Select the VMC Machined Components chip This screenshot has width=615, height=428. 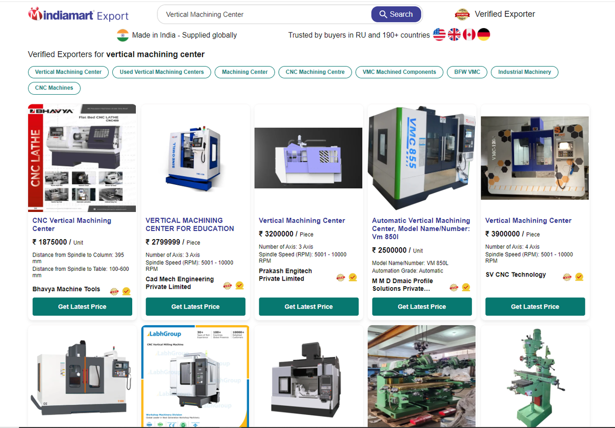pyautogui.click(x=399, y=72)
